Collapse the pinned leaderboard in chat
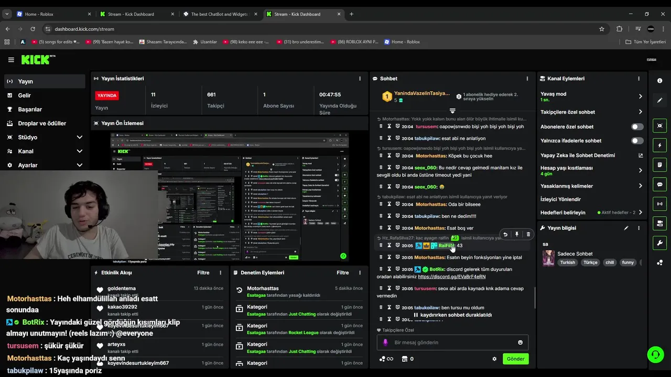This screenshot has width=671, height=377. (x=452, y=110)
